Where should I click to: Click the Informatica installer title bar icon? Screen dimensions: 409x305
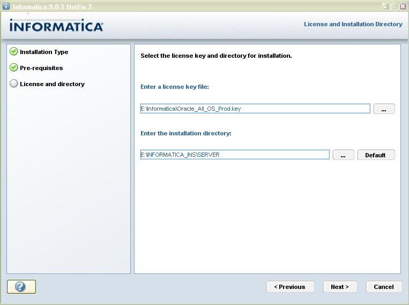(x=6, y=6)
